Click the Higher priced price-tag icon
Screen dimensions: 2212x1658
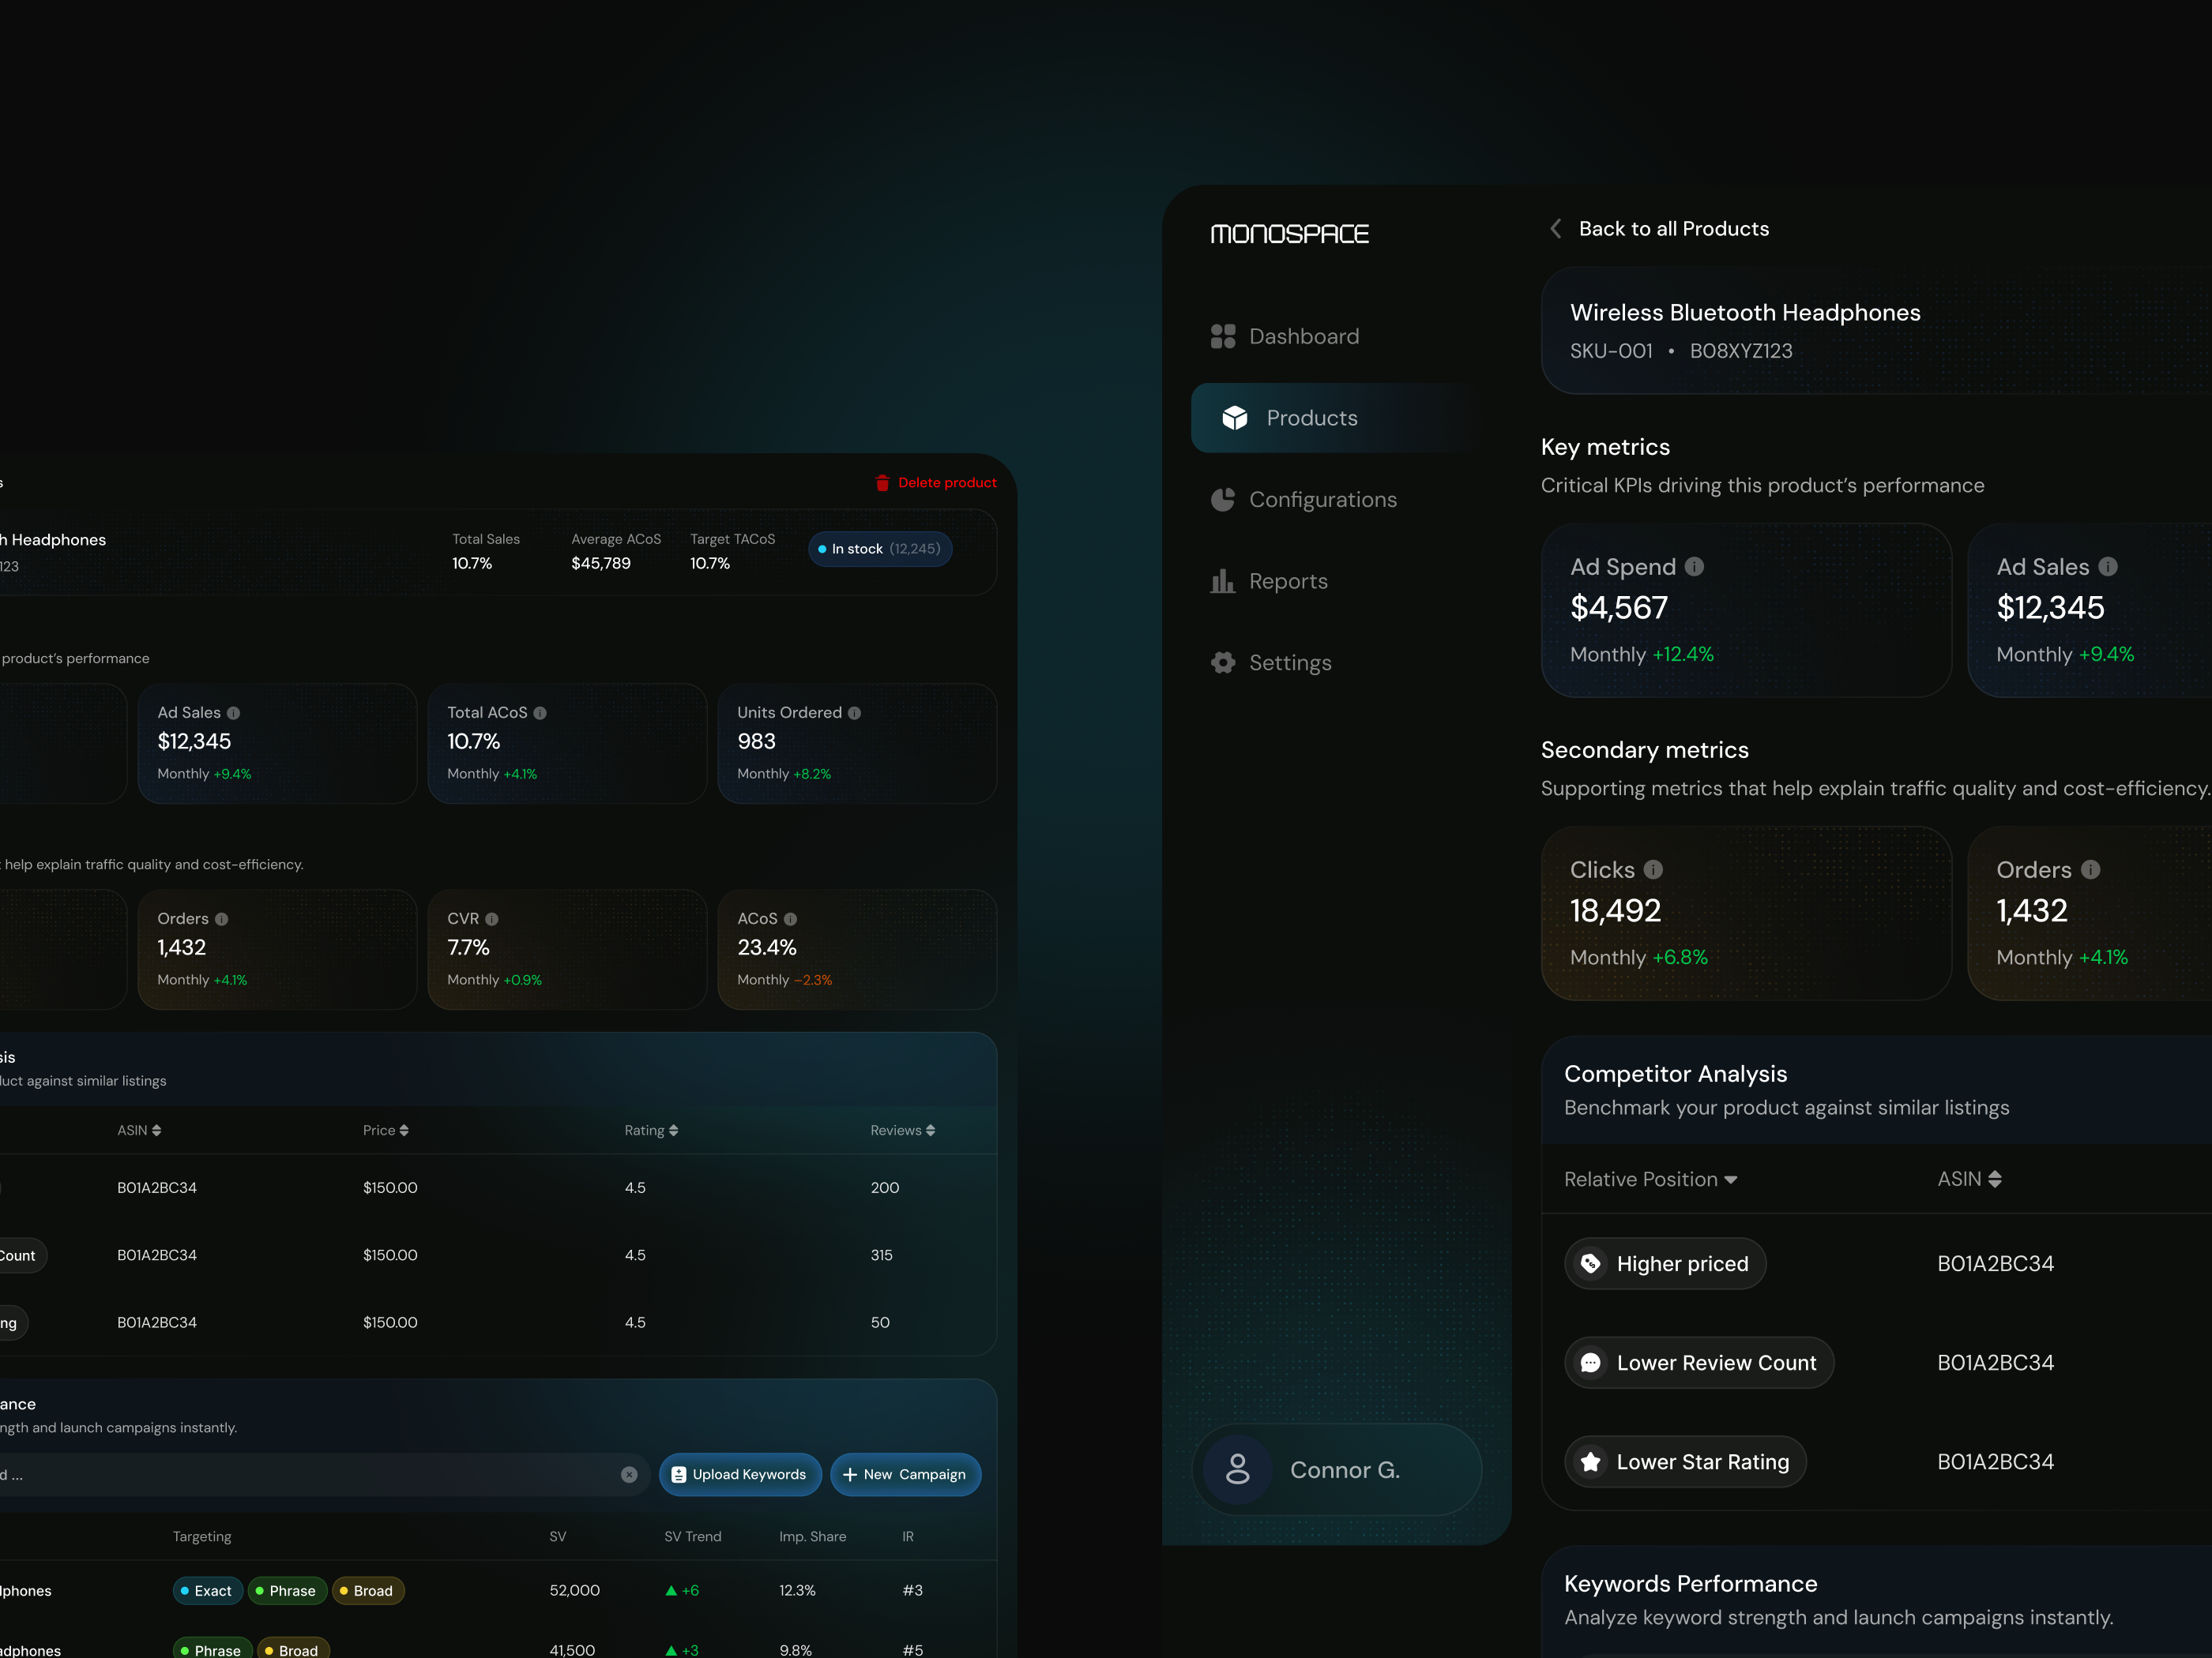1590,1264
